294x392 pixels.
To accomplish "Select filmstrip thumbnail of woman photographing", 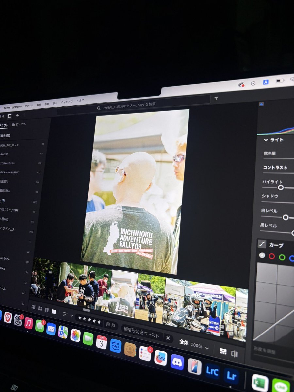I will [x=151, y=298].
